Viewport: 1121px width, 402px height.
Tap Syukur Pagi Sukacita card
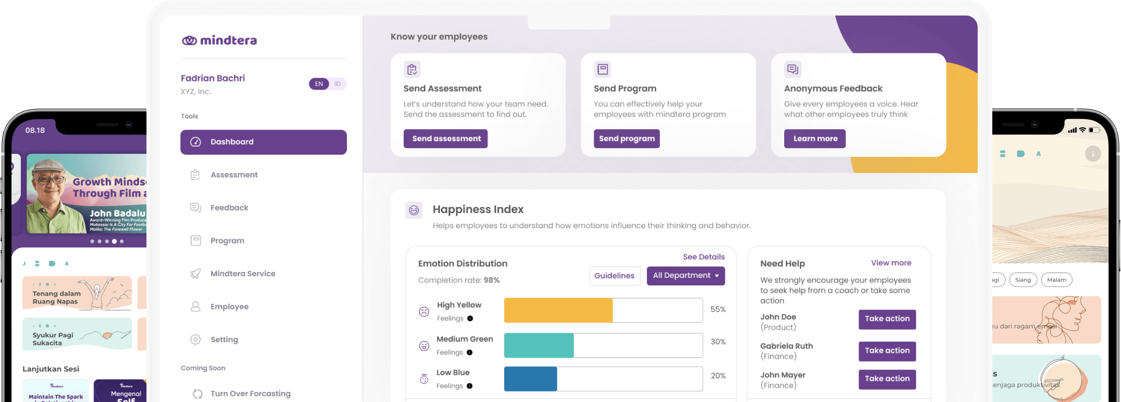click(x=77, y=334)
